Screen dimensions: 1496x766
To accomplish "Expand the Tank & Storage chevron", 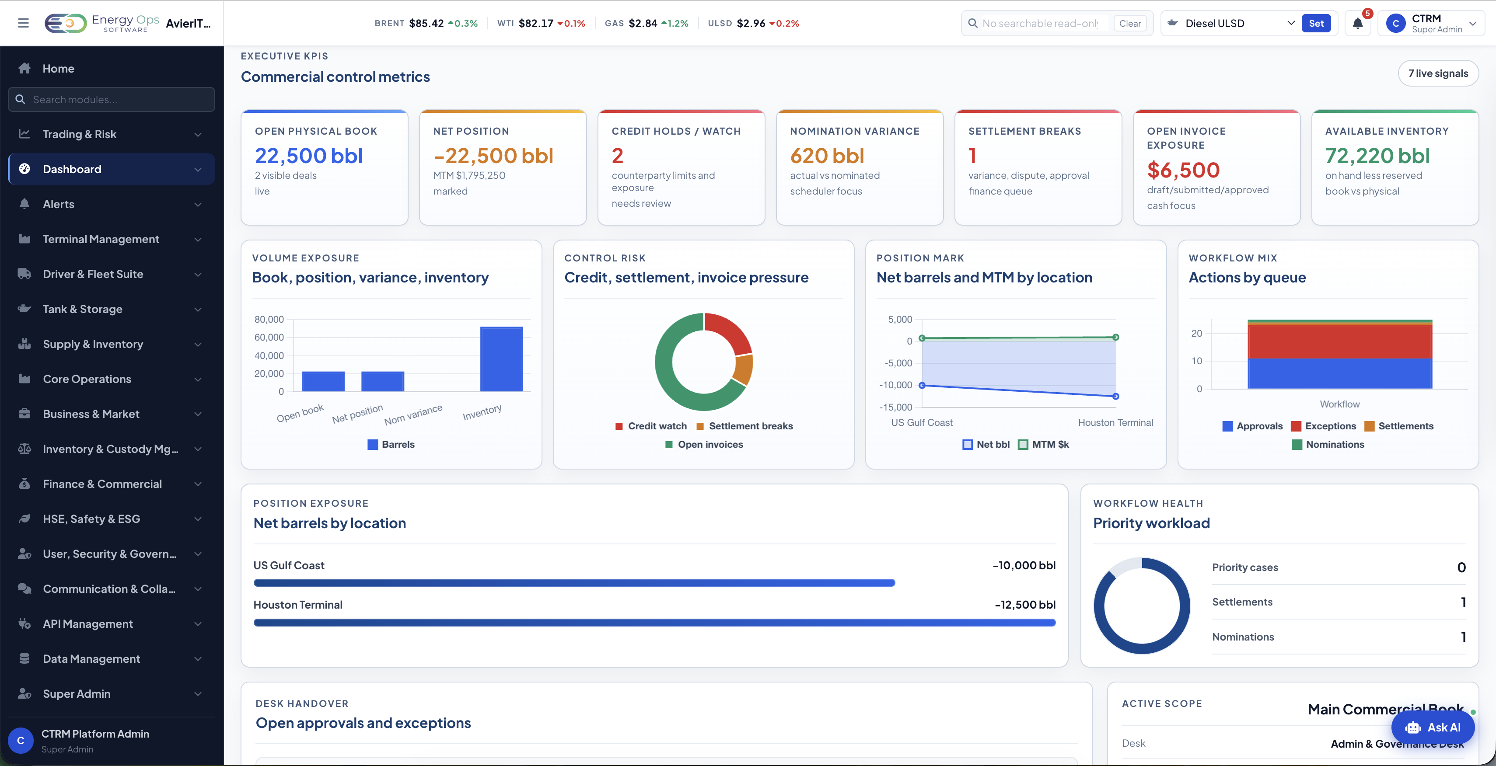I will click(x=198, y=309).
